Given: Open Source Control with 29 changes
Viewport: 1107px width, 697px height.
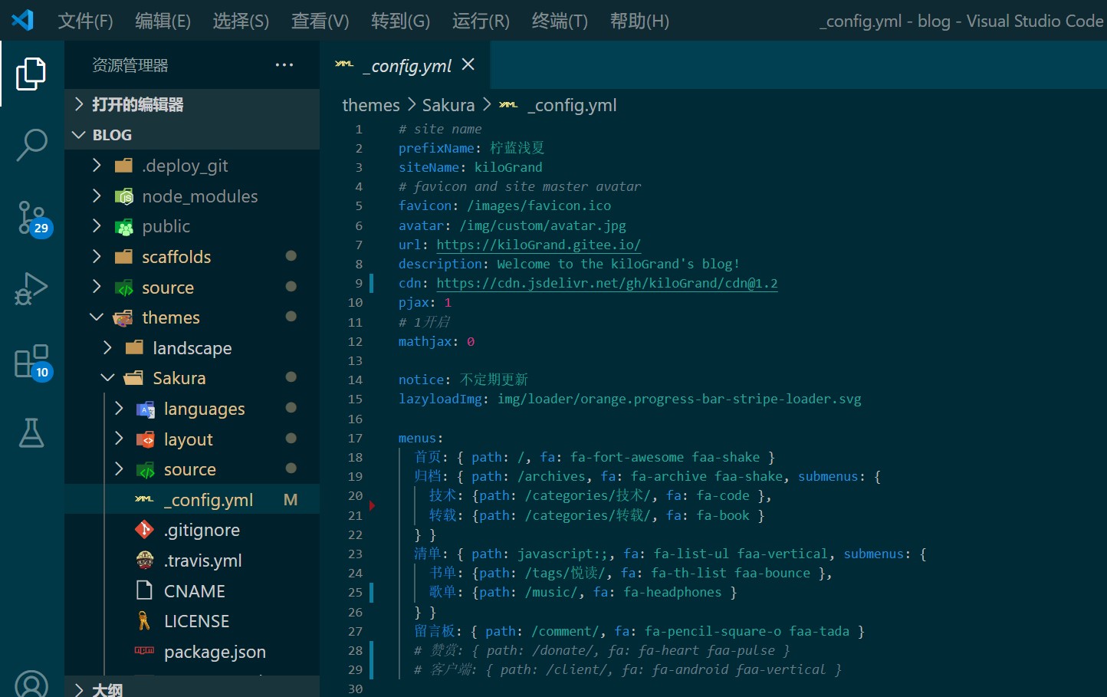Looking at the screenshot, I should tap(34, 219).
